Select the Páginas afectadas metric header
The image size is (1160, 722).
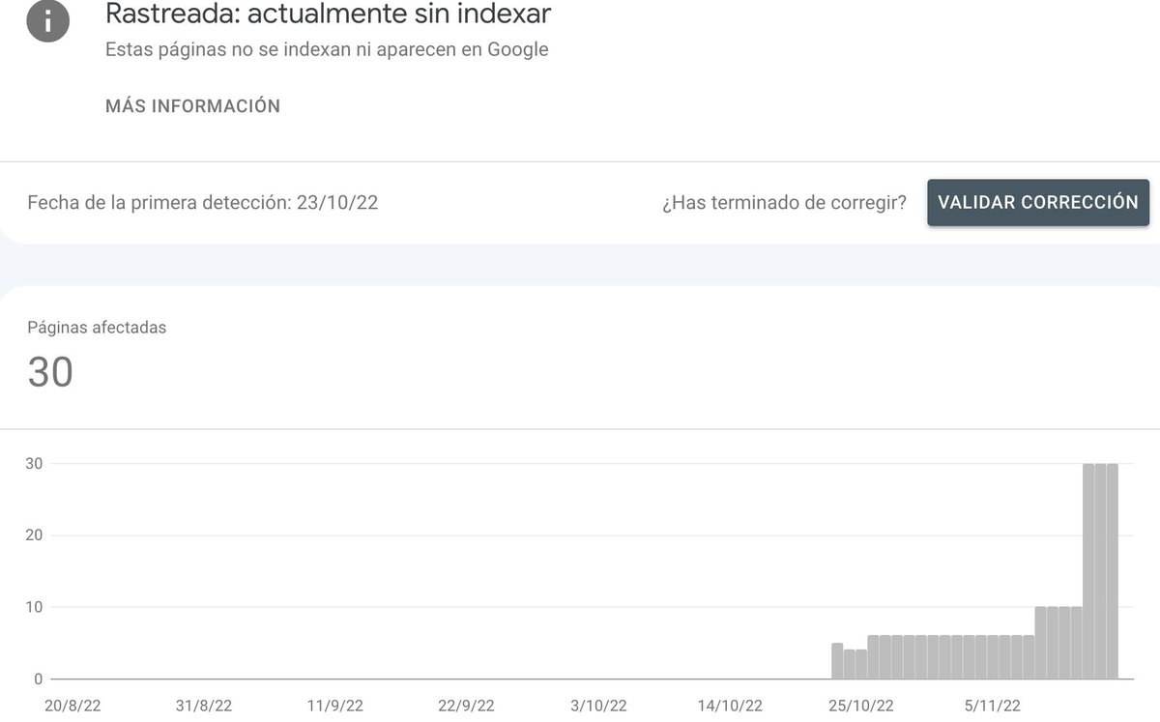[97, 328]
